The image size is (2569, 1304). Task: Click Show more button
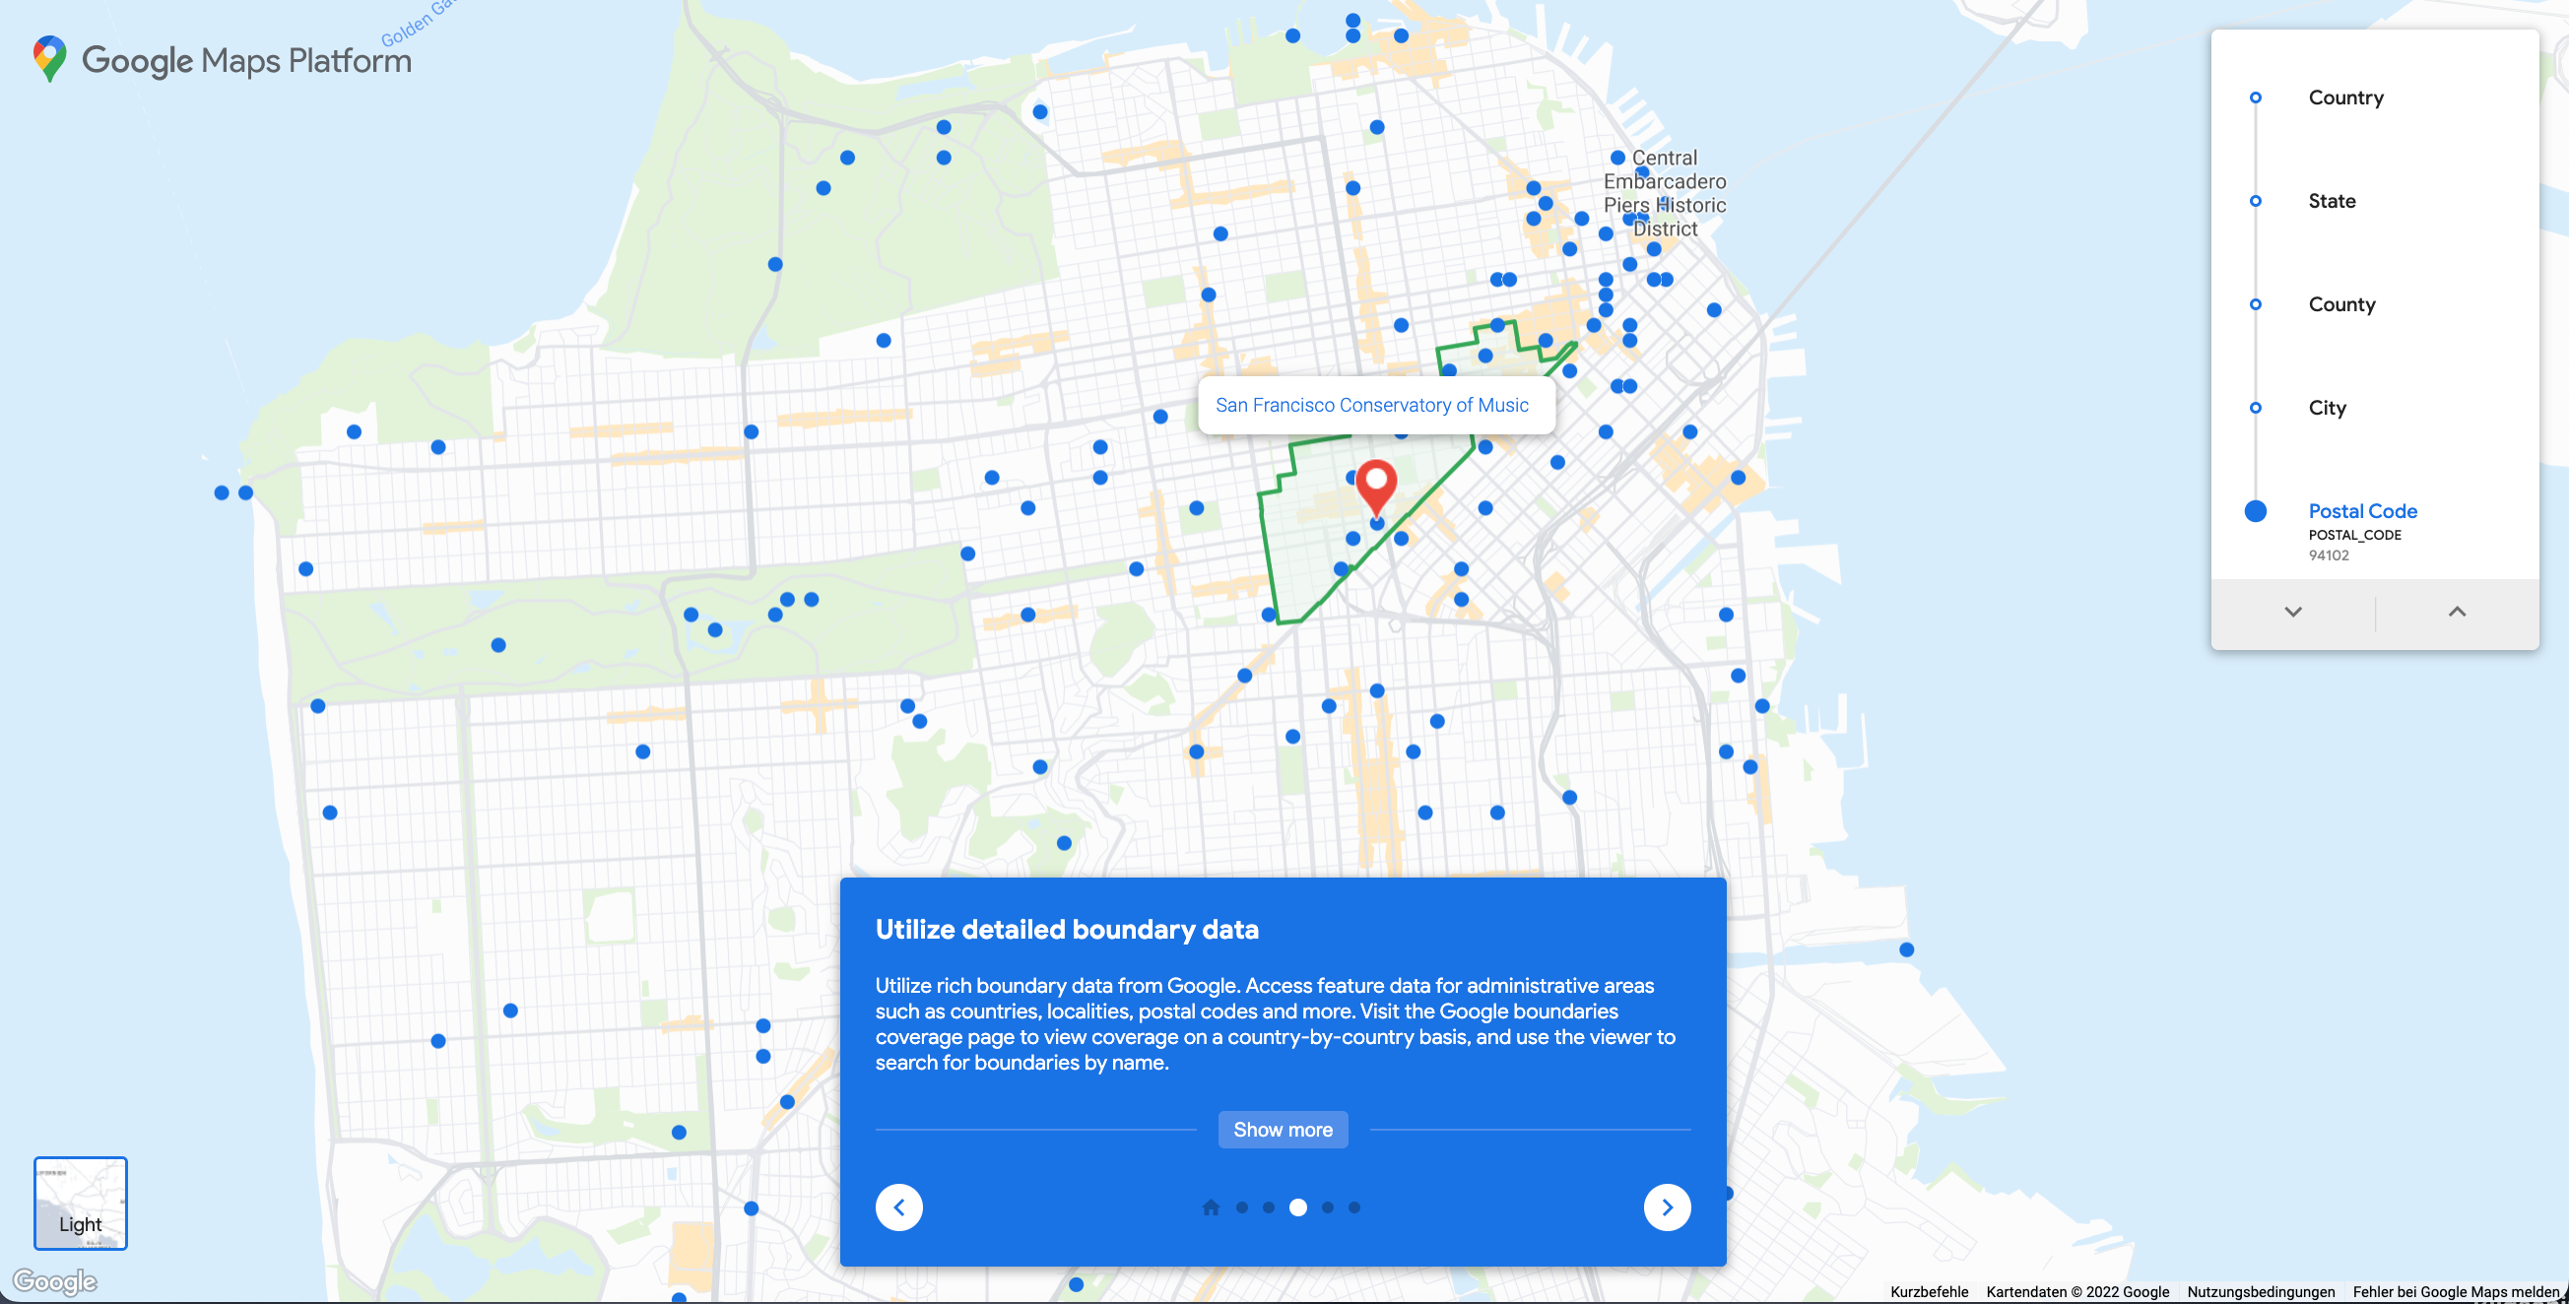1283,1130
